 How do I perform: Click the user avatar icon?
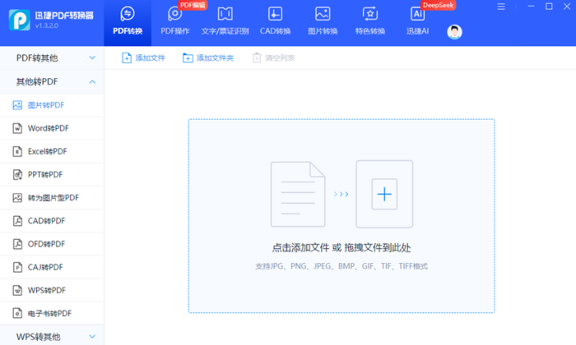tap(455, 31)
